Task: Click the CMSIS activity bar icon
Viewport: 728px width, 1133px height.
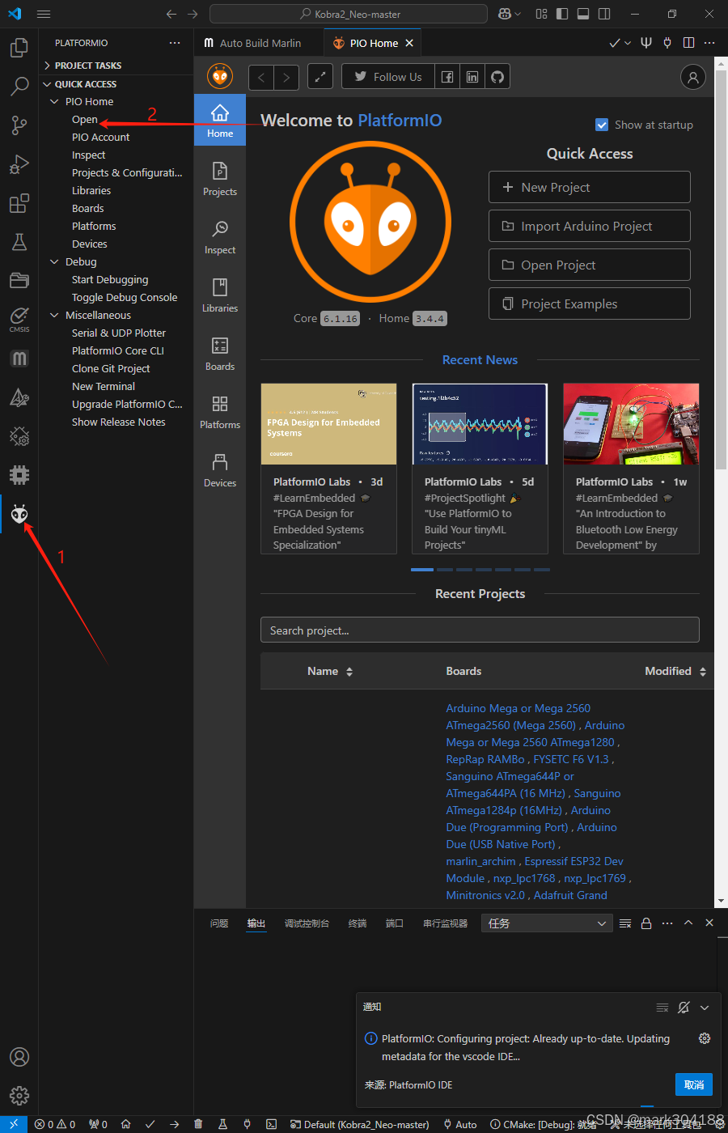Action: pyautogui.click(x=19, y=319)
